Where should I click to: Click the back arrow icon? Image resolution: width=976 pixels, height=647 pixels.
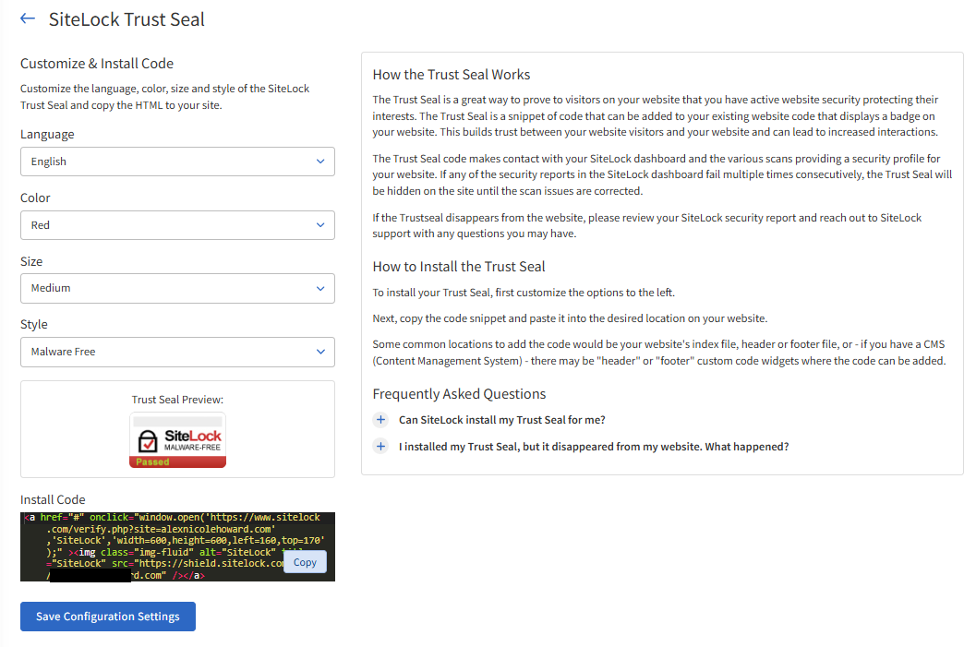28,18
